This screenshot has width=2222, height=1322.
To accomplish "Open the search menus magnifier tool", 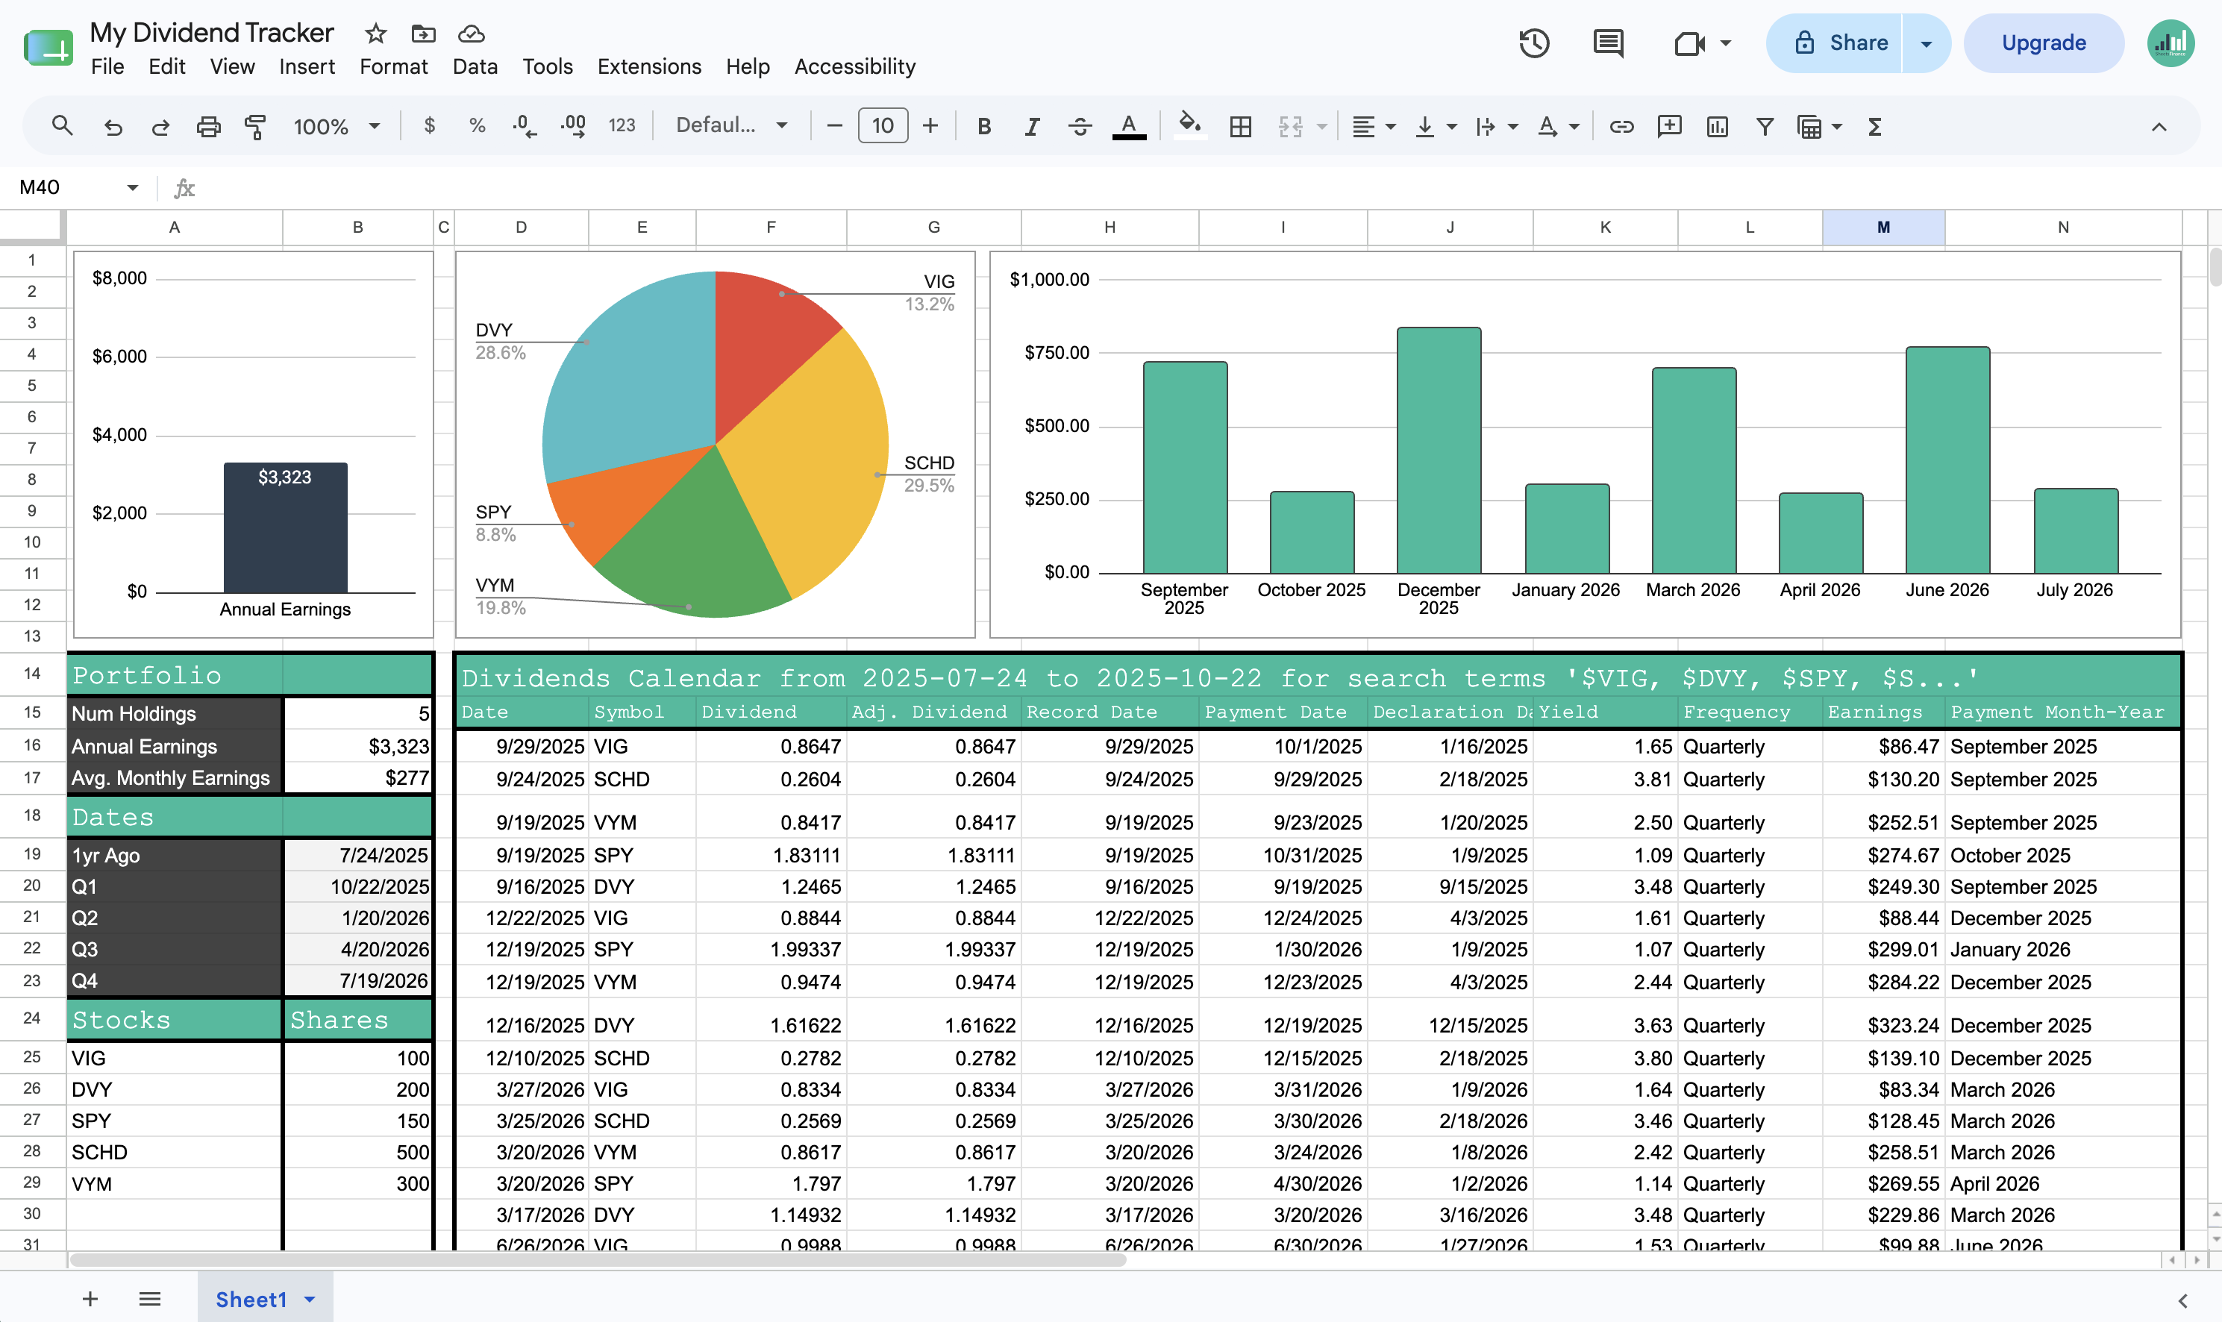I will tap(61, 125).
